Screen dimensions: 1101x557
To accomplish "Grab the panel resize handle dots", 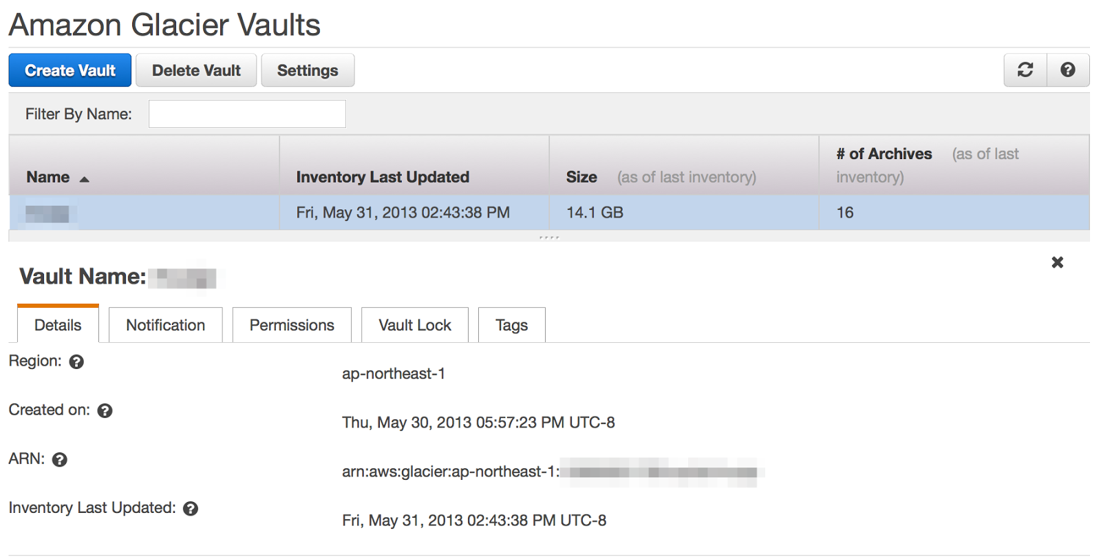I will click(549, 238).
